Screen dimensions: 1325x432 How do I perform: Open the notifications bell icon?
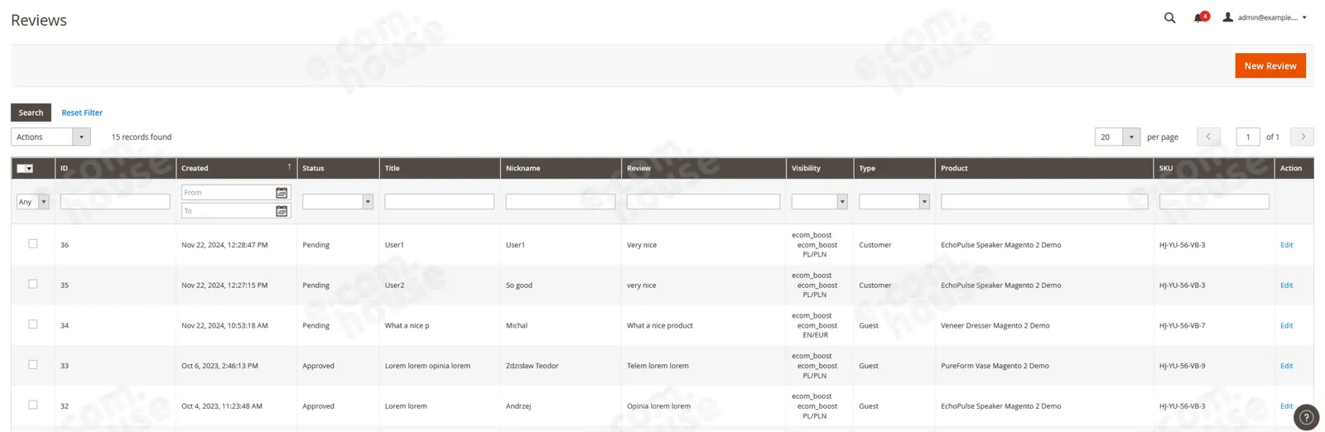tap(1198, 17)
